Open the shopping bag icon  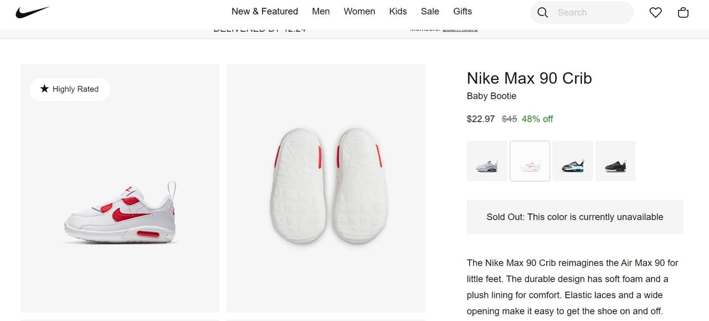[x=683, y=12]
